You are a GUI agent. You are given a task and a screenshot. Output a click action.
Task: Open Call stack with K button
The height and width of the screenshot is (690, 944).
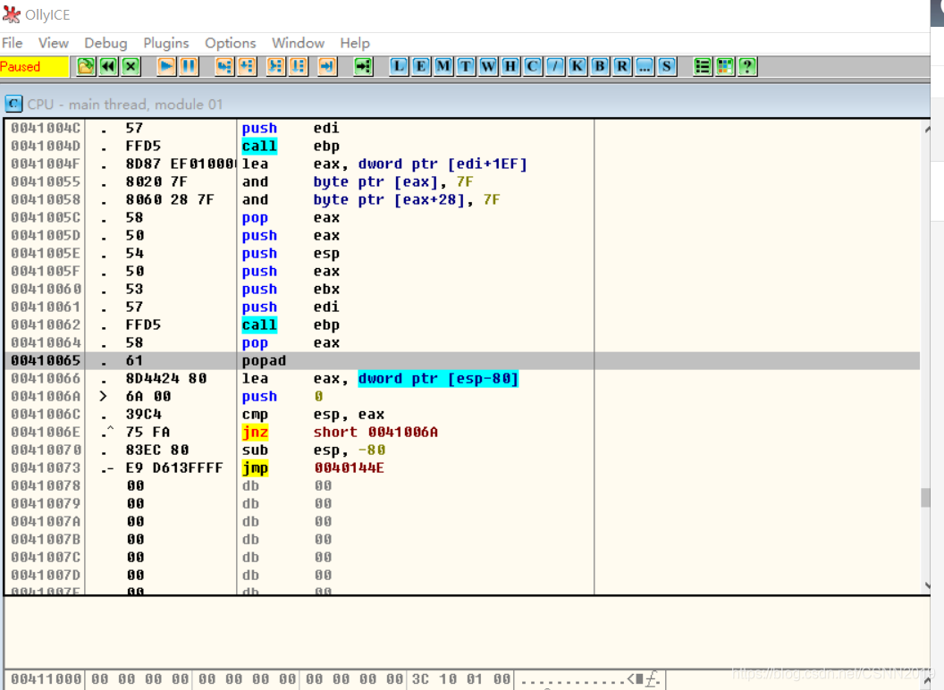[577, 66]
